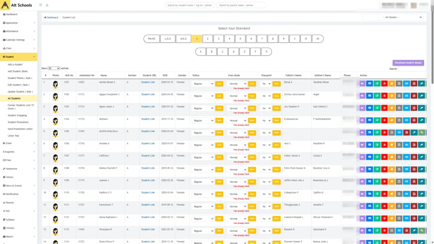This screenshot has width=434, height=244.
Task: Click the orange icon for Kadhira G S
Action: tap(392, 194)
